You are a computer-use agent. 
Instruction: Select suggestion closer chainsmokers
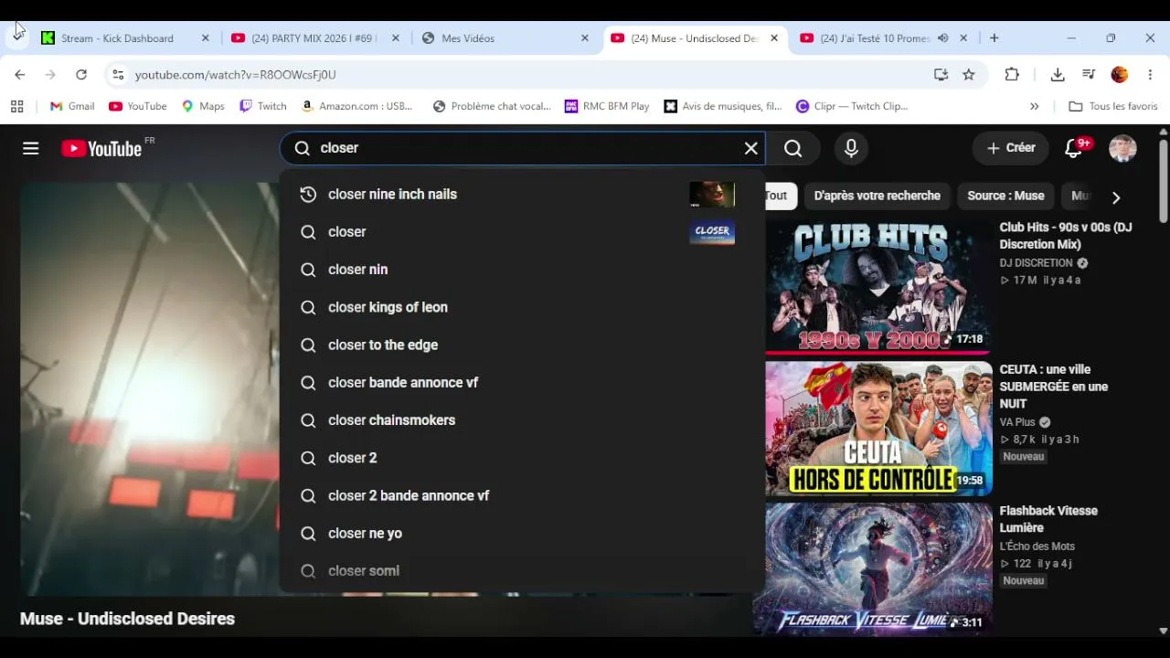(x=521, y=420)
